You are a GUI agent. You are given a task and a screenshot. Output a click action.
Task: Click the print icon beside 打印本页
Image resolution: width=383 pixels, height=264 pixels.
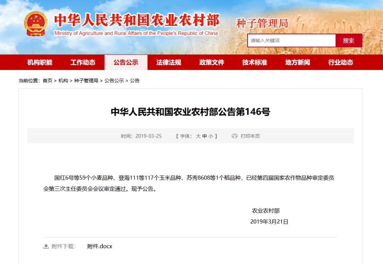tap(234, 136)
